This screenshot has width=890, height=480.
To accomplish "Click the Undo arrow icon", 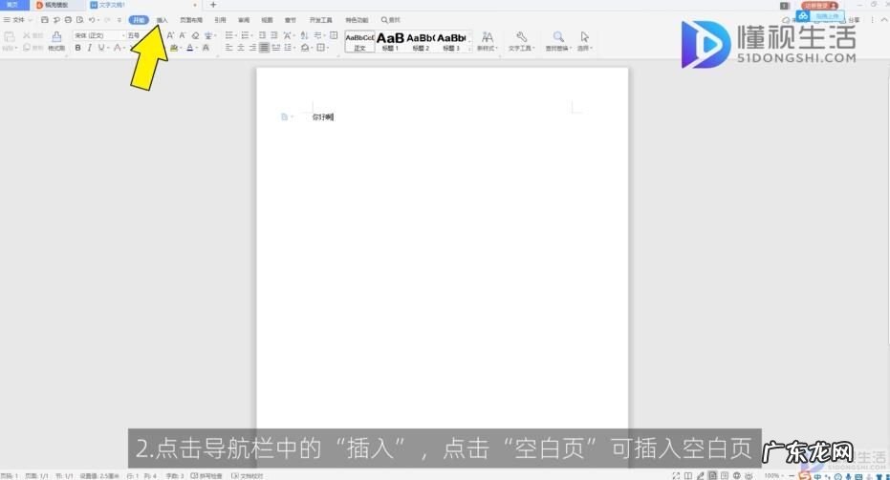I will click(91, 20).
